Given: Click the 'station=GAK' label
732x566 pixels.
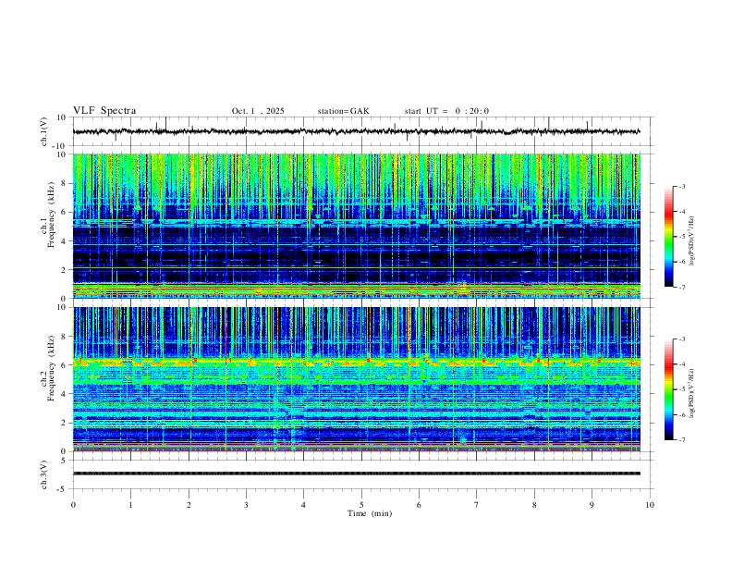Looking at the screenshot, I should (343, 111).
